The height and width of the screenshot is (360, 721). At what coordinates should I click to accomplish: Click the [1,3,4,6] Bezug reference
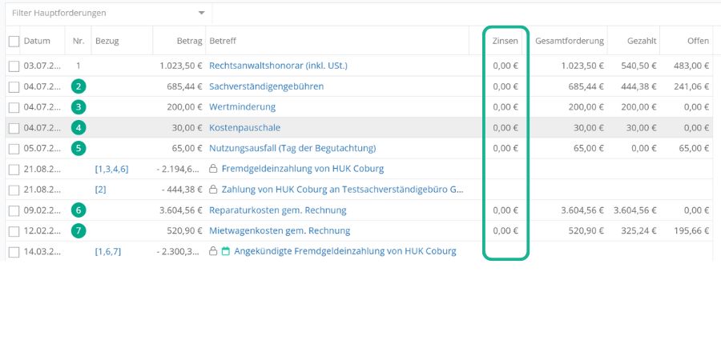coord(111,169)
